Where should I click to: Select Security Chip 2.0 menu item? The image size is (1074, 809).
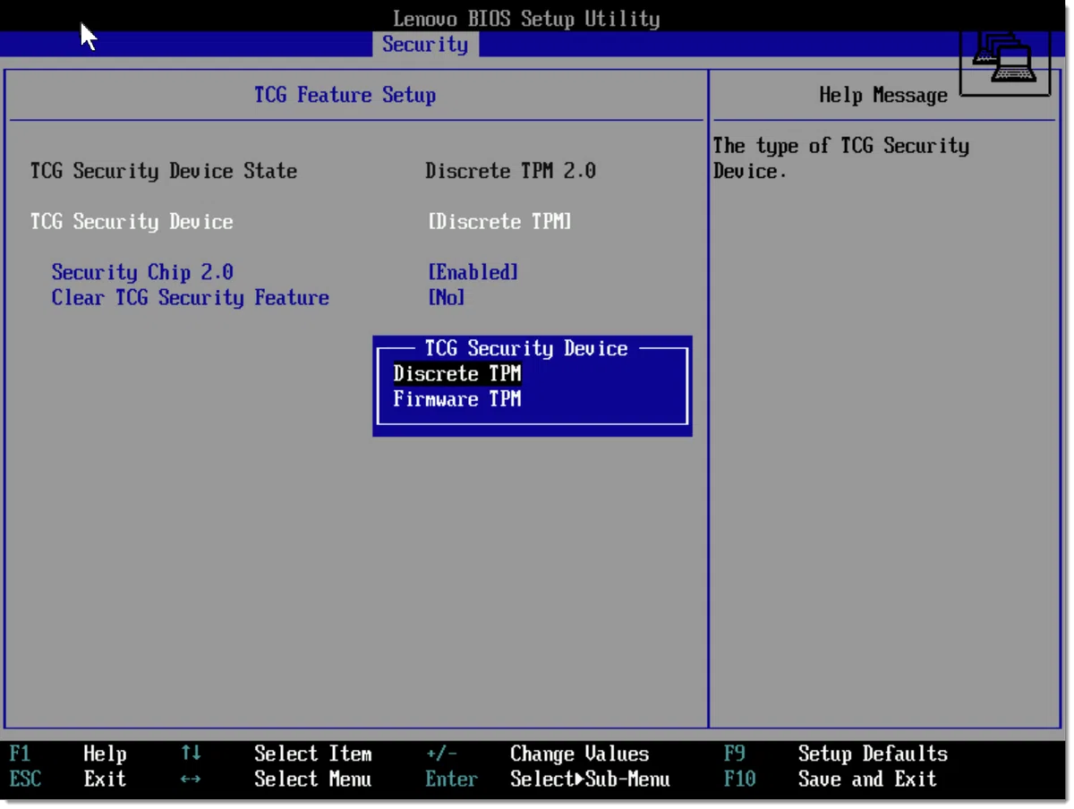(x=142, y=273)
